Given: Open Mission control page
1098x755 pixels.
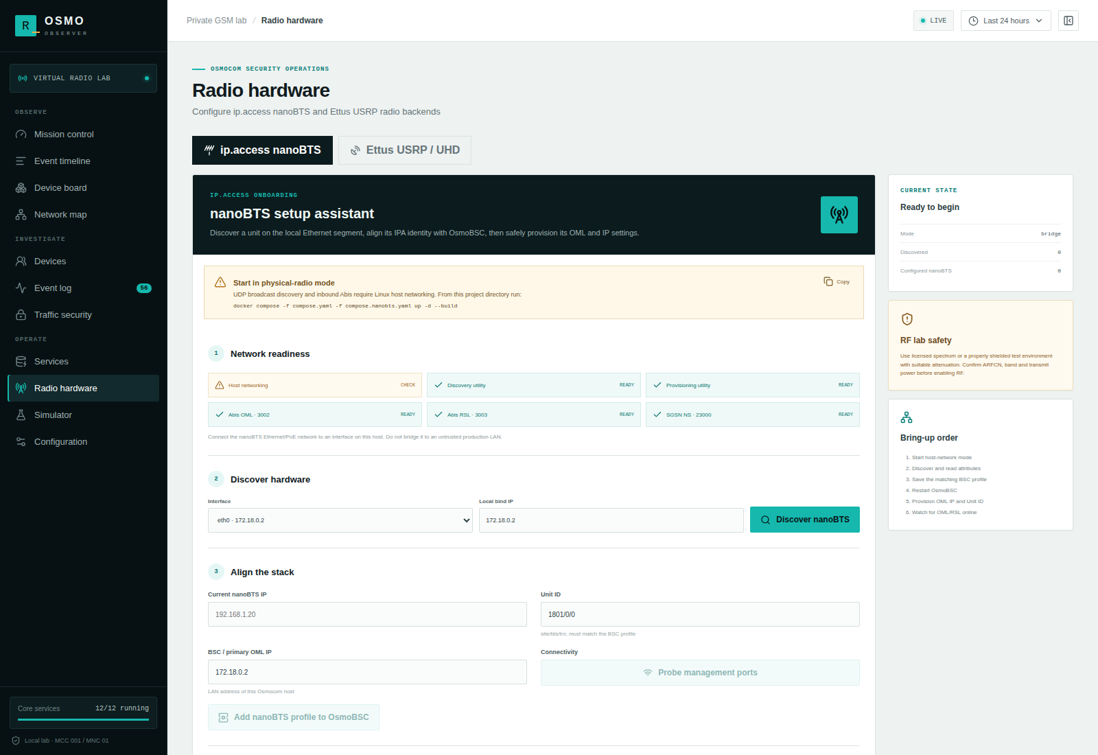Looking at the screenshot, I should tap(83, 135).
